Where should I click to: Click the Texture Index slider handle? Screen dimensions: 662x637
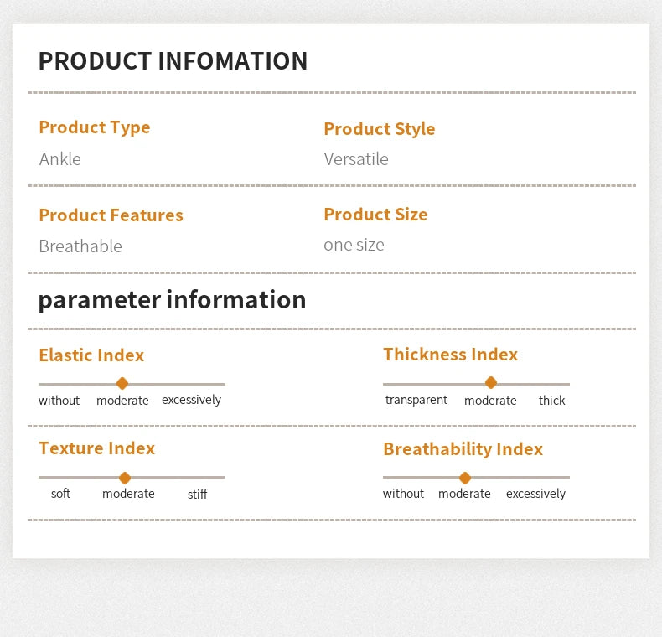click(x=125, y=478)
